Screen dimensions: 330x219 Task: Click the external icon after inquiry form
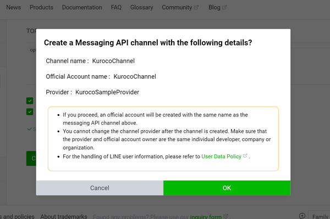(x=226, y=216)
